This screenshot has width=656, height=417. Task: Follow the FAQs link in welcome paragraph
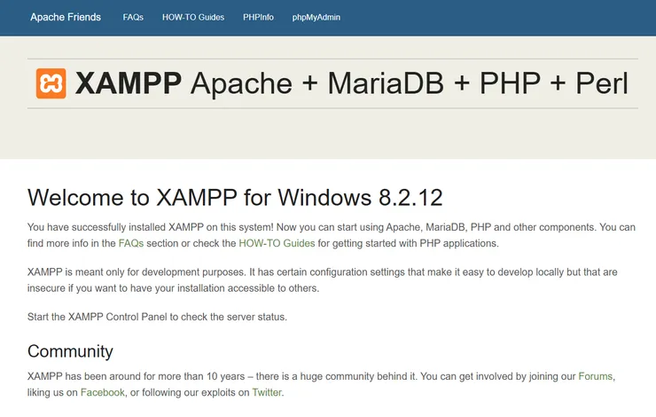(130, 242)
